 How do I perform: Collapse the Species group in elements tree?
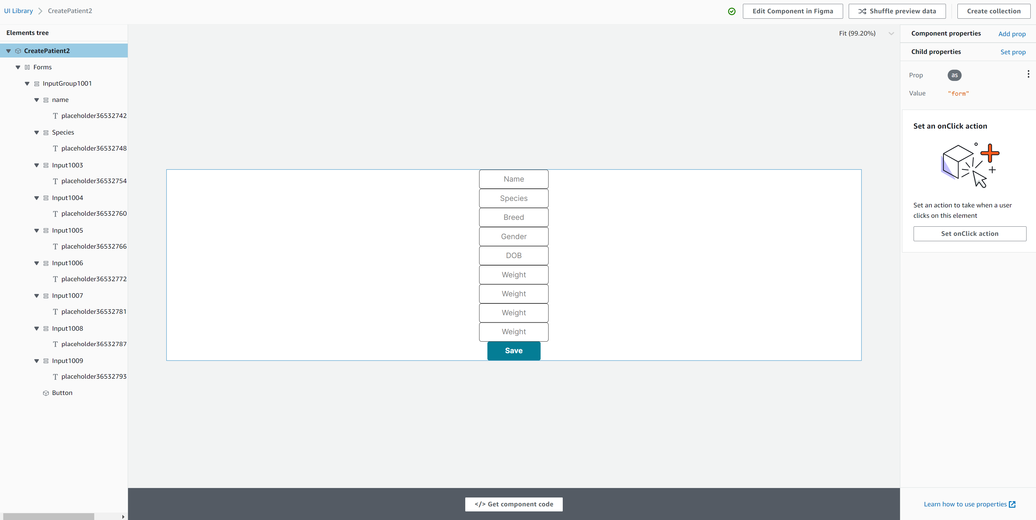click(37, 132)
